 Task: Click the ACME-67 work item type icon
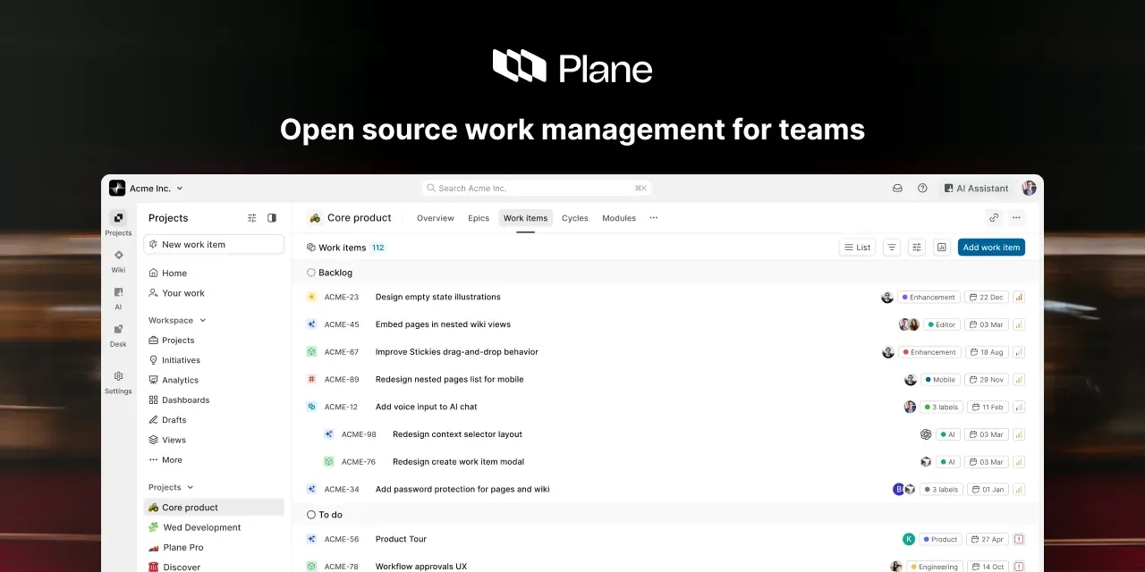311,352
